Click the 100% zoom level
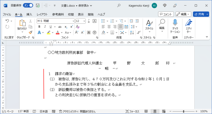This screenshot has height=114, width=212. tap(204, 111)
